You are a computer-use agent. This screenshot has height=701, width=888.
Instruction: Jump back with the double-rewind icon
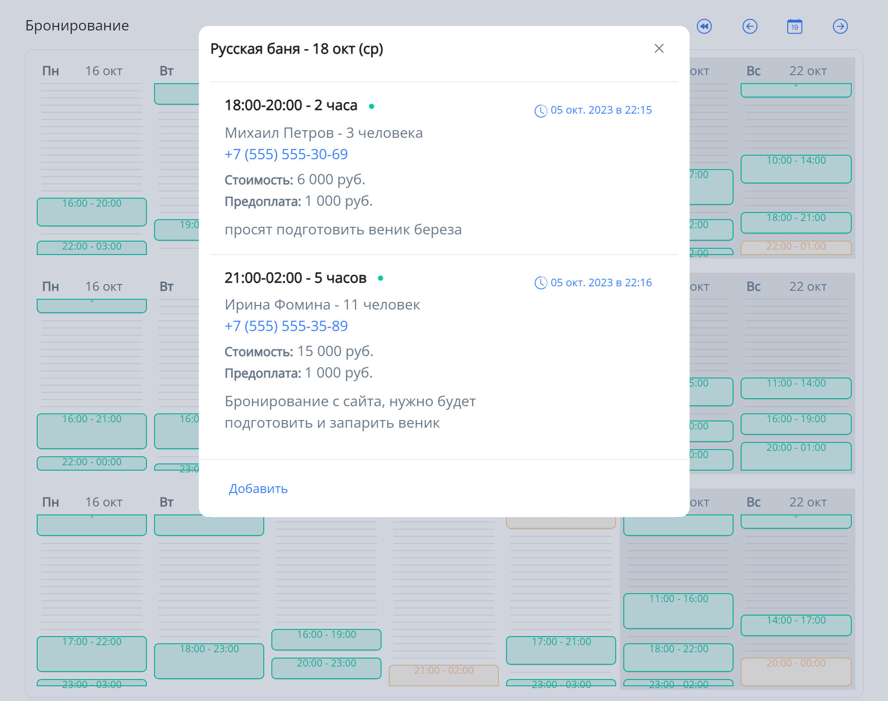[x=704, y=26]
